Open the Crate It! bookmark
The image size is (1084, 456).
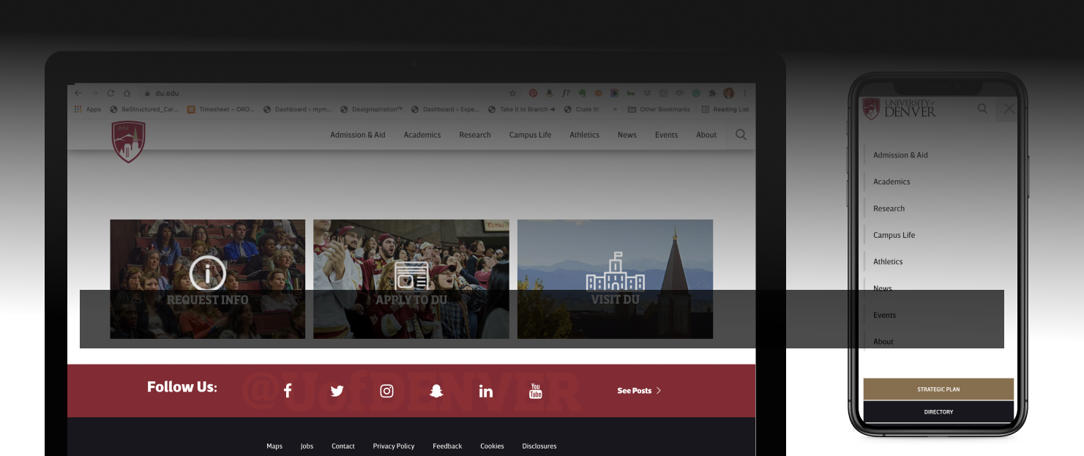pyautogui.click(x=582, y=109)
